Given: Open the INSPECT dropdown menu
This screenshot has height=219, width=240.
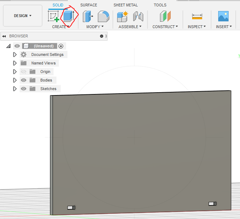Looking at the screenshot, I should pos(197,27).
